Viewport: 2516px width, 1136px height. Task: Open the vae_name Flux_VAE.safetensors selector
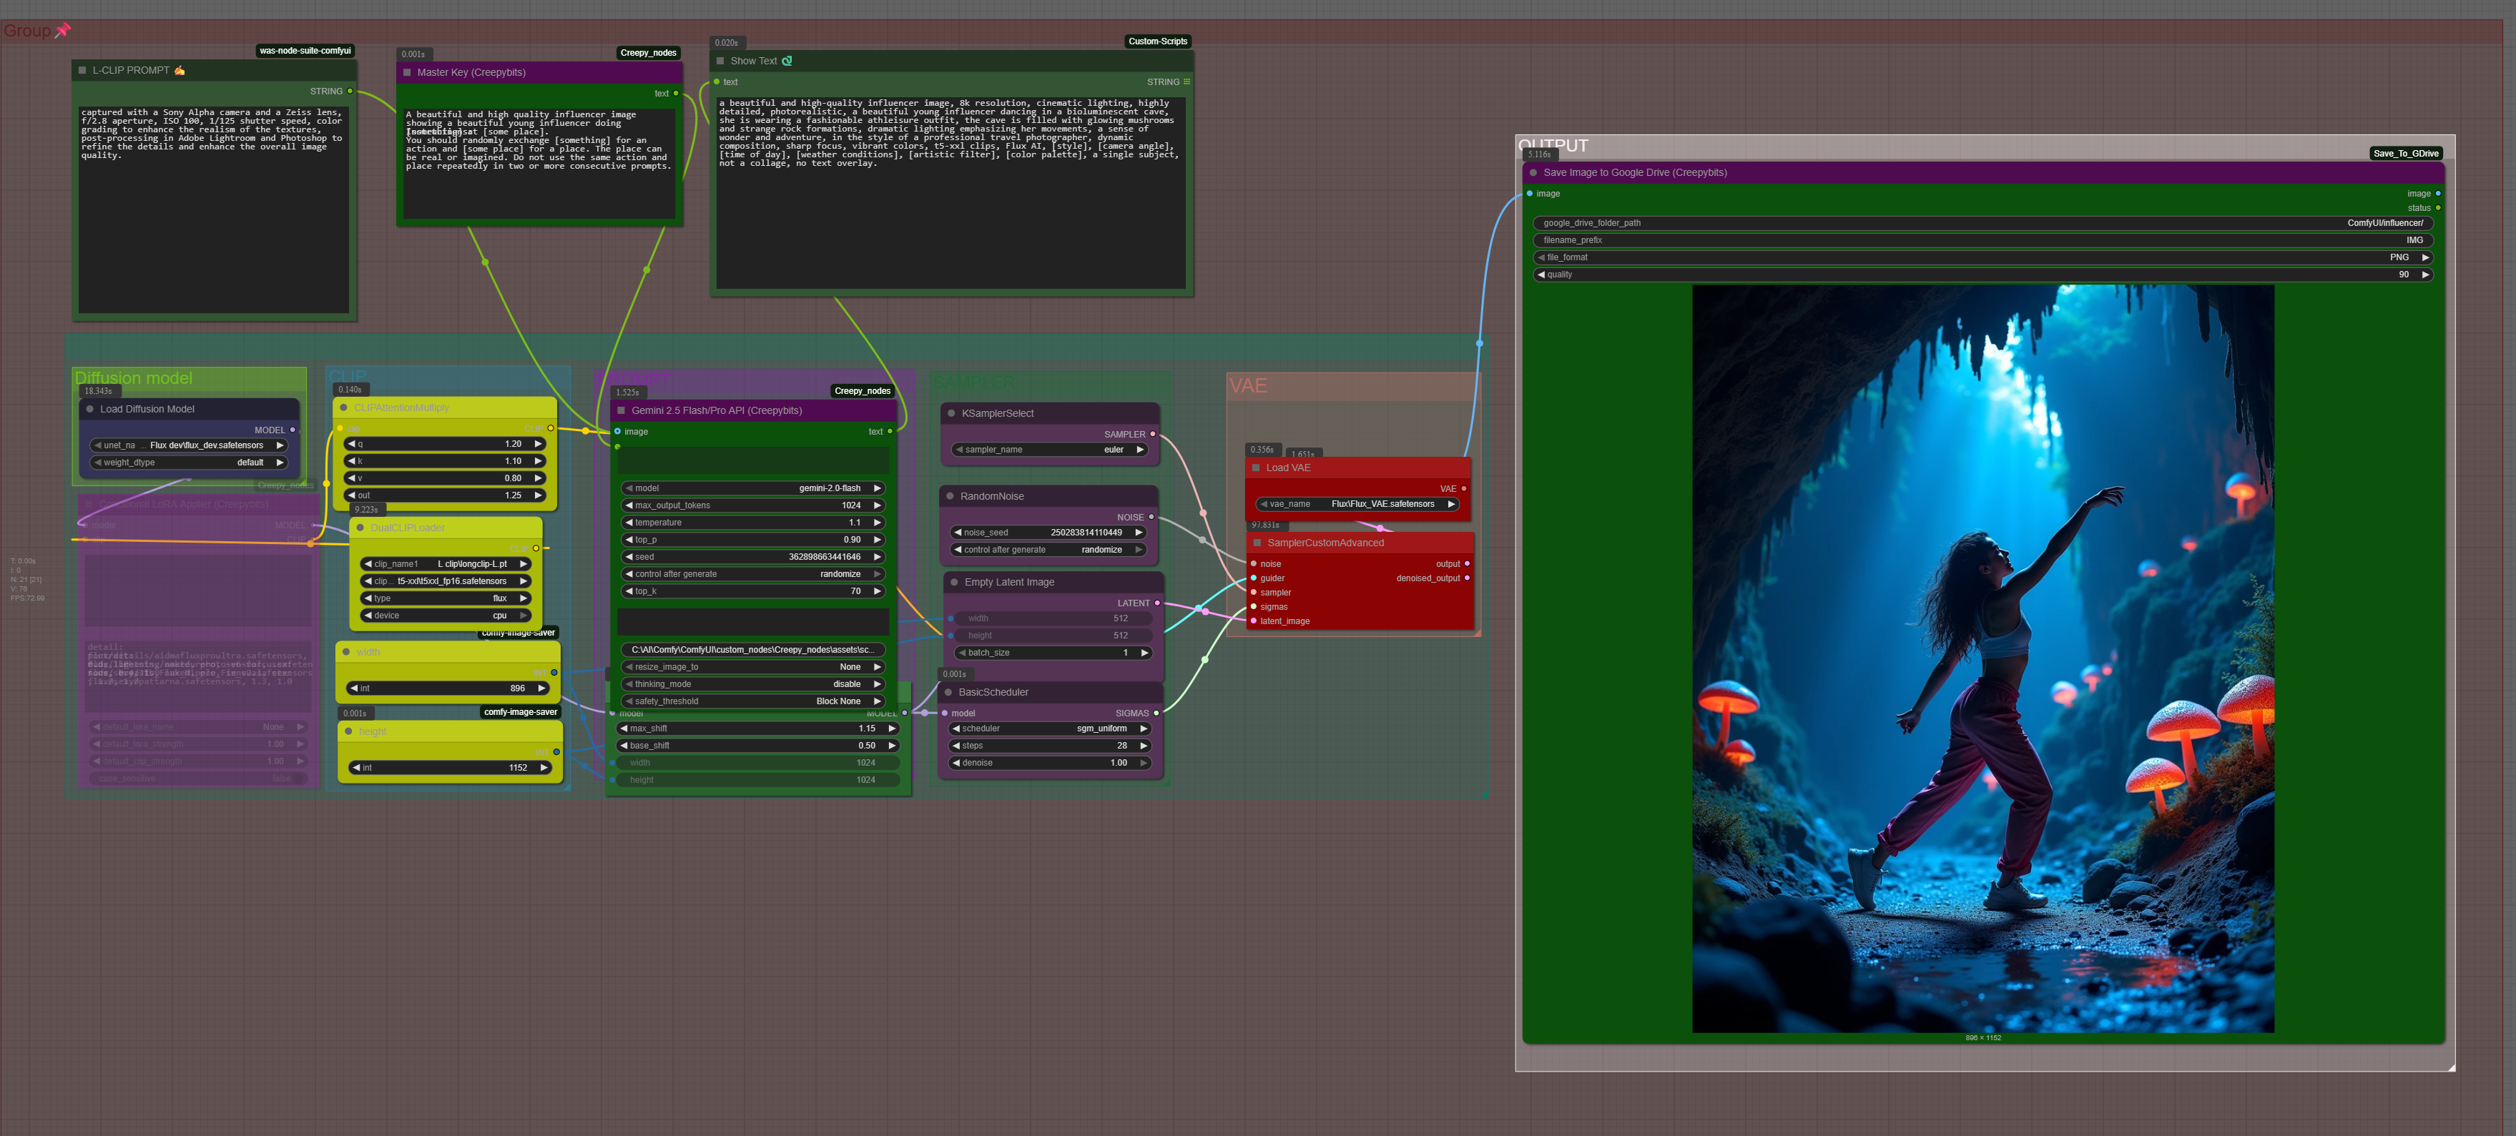pos(1357,505)
